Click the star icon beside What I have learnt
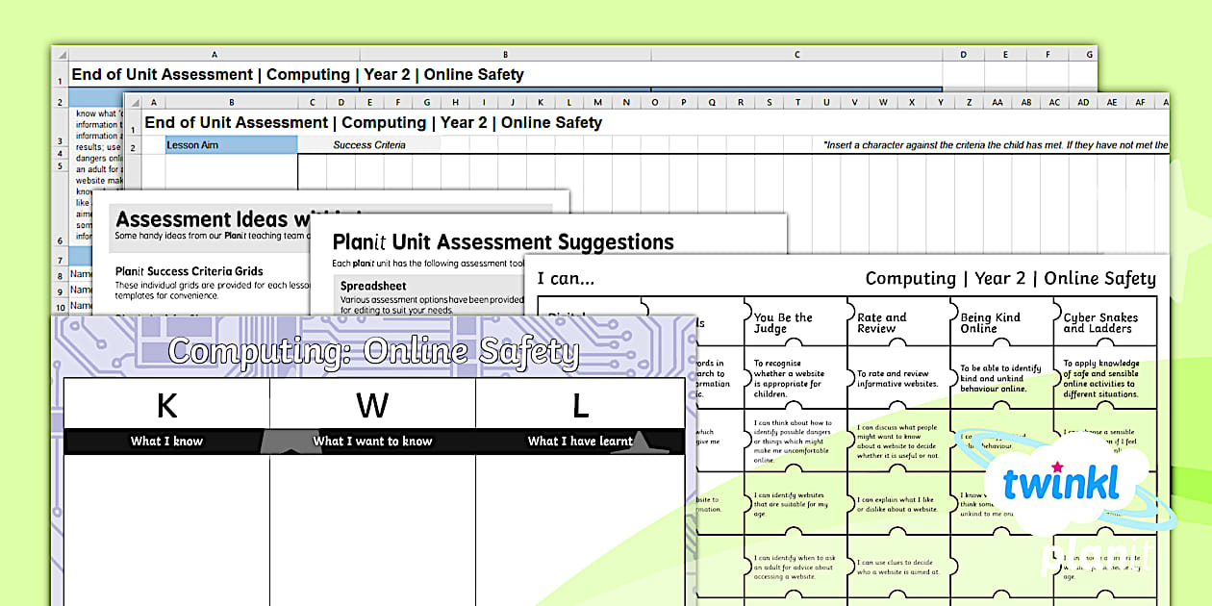Viewport: 1212px width, 606px height. pyautogui.click(x=644, y=442)
